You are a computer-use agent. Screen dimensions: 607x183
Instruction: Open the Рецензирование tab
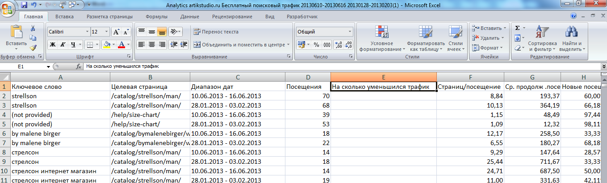[232, 17]
